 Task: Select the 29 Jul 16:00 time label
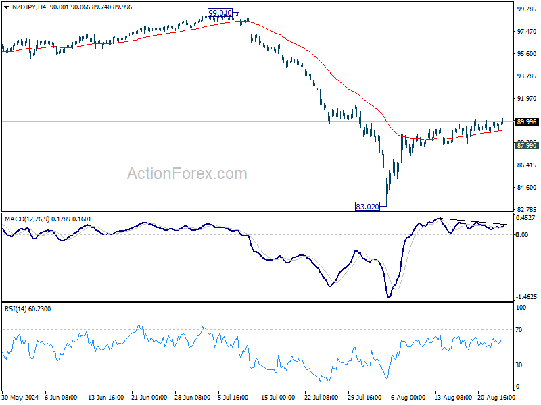(364, 398)
